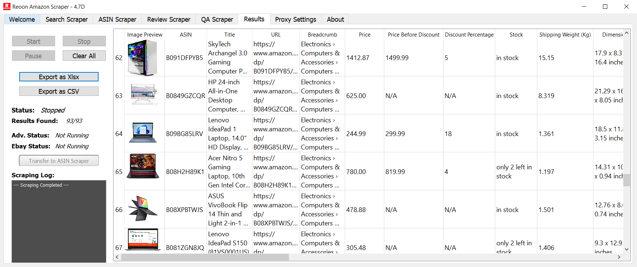Screen dimensions: 637x267
Task: Open Lenovo IdeaPad S150 thumbnail
Action: click(143, 240)
